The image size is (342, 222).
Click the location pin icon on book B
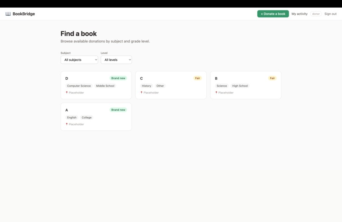click(216, 93)
